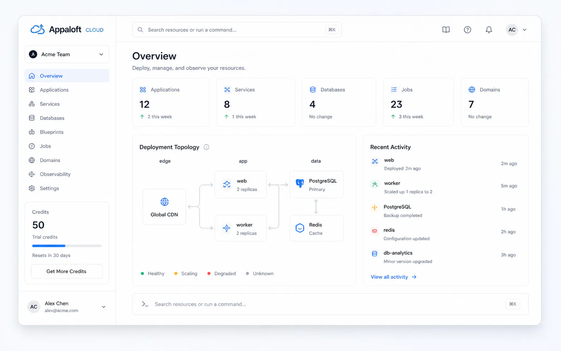Viewport: 561px width, 351px height.
Task: Click the 'Configuration updated' activity text
Action: pyautogui.click(x=406, y=239)
